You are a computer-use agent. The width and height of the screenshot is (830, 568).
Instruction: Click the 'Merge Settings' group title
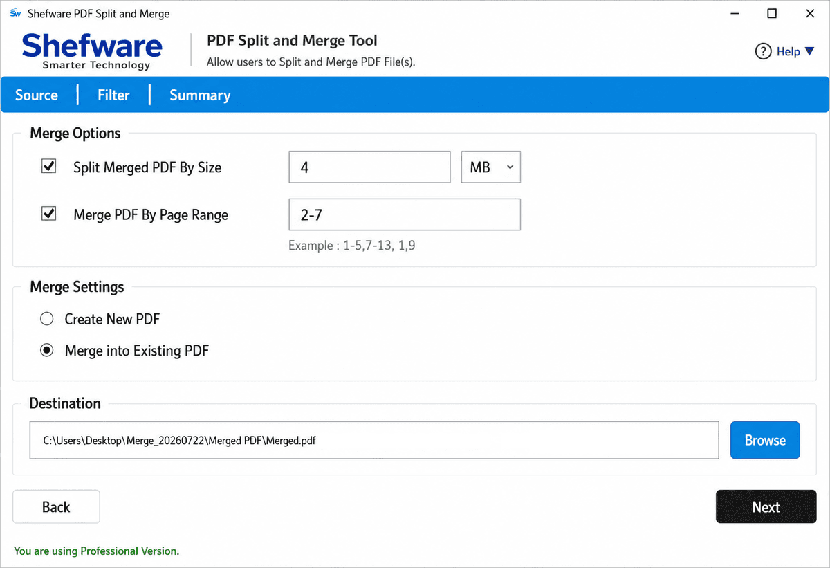click(77, 287)
